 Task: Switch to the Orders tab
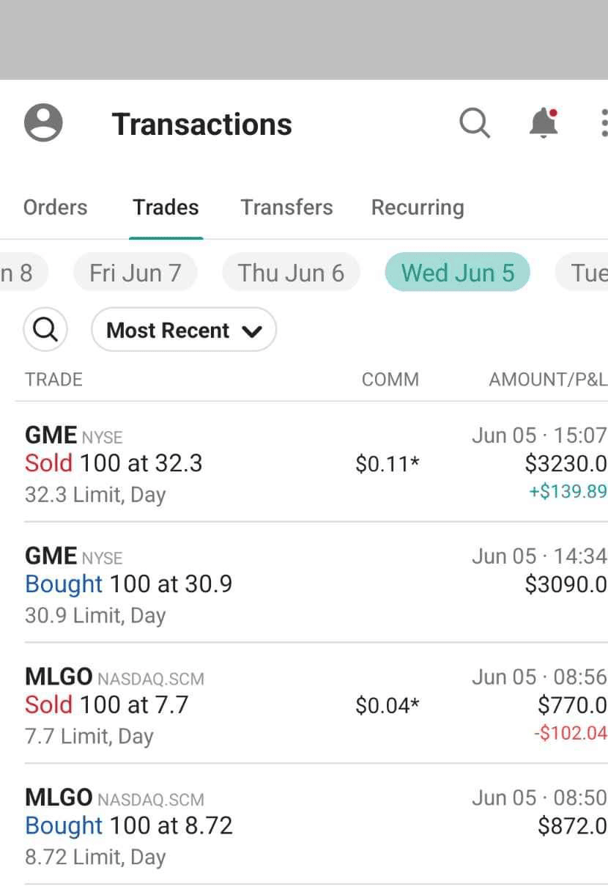(55, 207)
